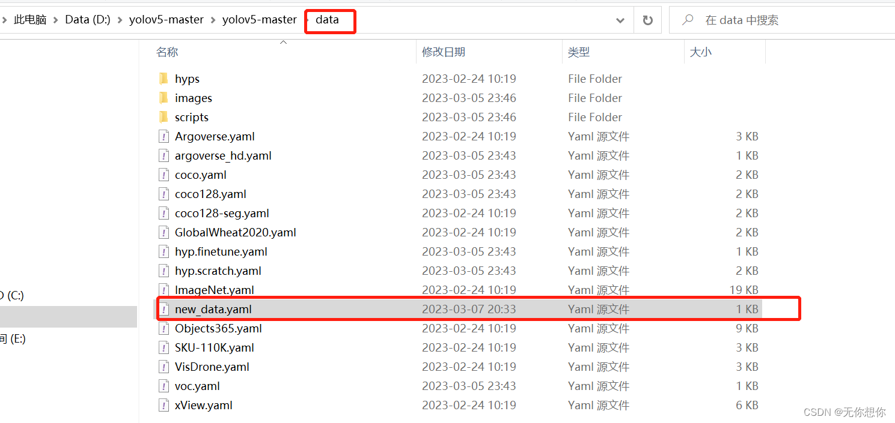The image size is (895, 423).
Task: Select file name argoverse_hd.yaml
Action: [223, 155]
